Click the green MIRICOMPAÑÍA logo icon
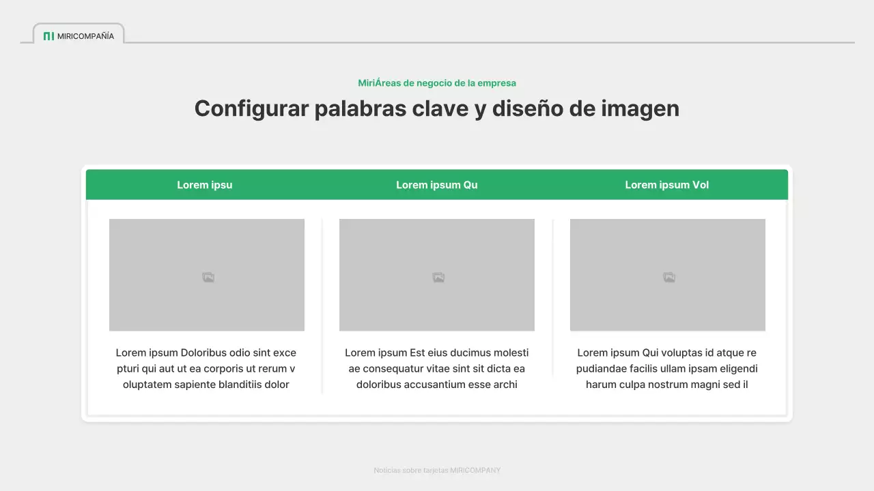This screenshot has height=491, width=874. point(48,35)
